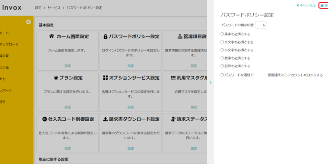Click 設定 link under 請求書ダウンロード設定
This screenshot has width=328, height=164.
pyautogui.click(x=131, y=149)
